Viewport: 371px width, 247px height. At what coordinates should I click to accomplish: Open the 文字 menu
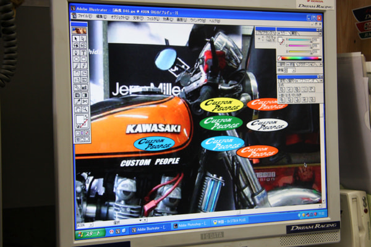click(138, 18)
